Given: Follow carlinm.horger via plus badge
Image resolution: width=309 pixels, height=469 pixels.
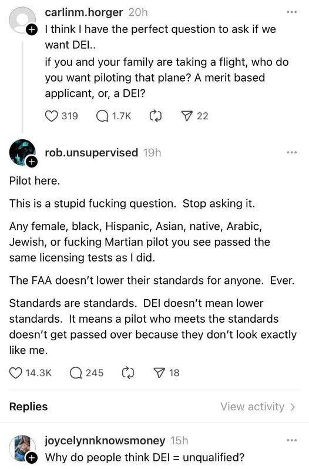Looking at the screenshot, I should coord(31,29).
